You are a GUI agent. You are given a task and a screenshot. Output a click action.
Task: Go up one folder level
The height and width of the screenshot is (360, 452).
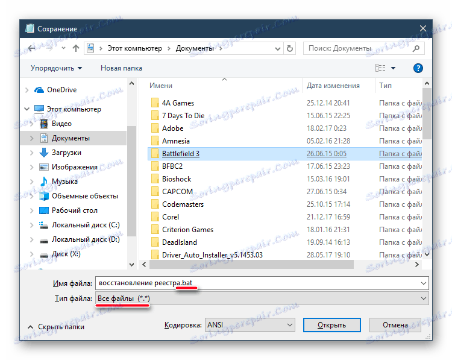[x=76, y=48]
